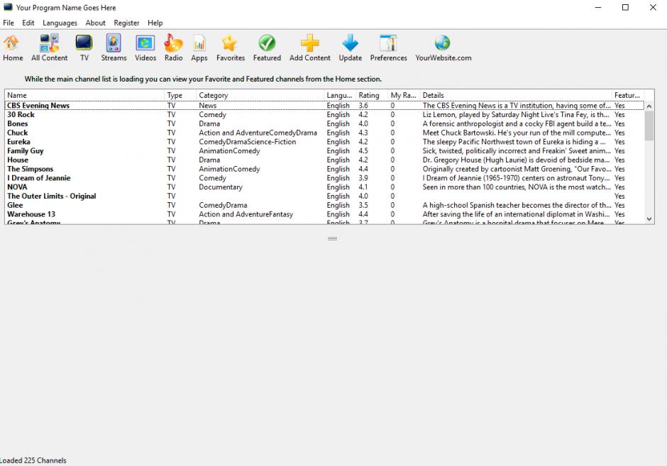The image size is (667, 466).
Task: Switch to Radio channels icon
Action: (x=174, y=43)
